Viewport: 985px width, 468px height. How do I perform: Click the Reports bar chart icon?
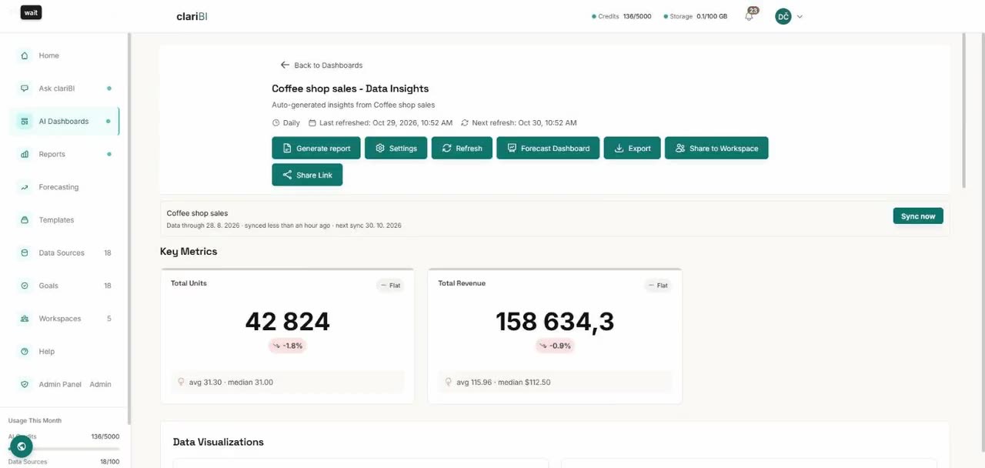pyautogui.click(x=25, y=154)
